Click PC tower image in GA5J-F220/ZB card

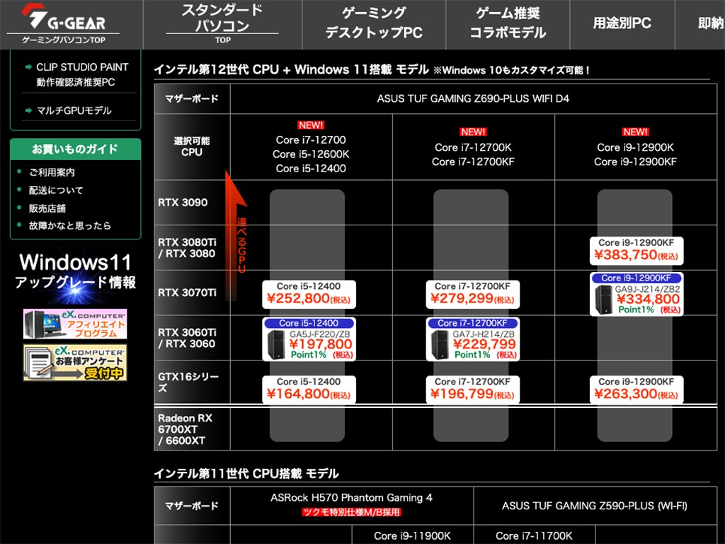point(276,345)
